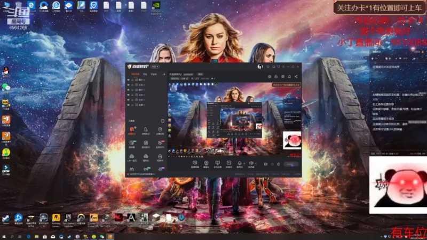
Task: Toggle visibility eye of 全屏 1 source
Action: (x=128, y=105)
